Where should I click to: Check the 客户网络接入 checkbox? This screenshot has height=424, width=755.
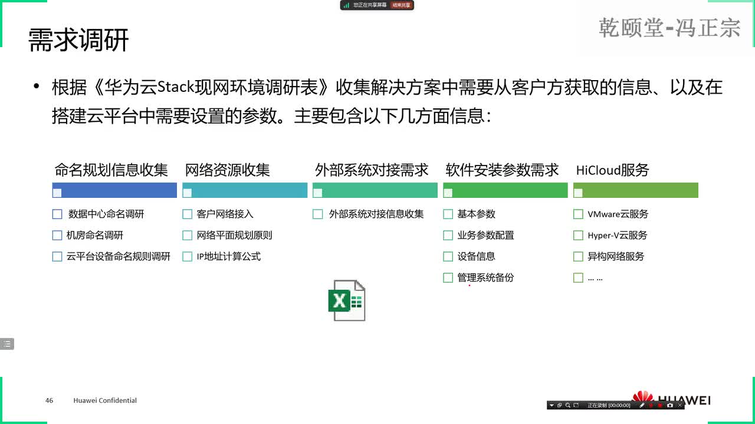(x=188, y=214)
